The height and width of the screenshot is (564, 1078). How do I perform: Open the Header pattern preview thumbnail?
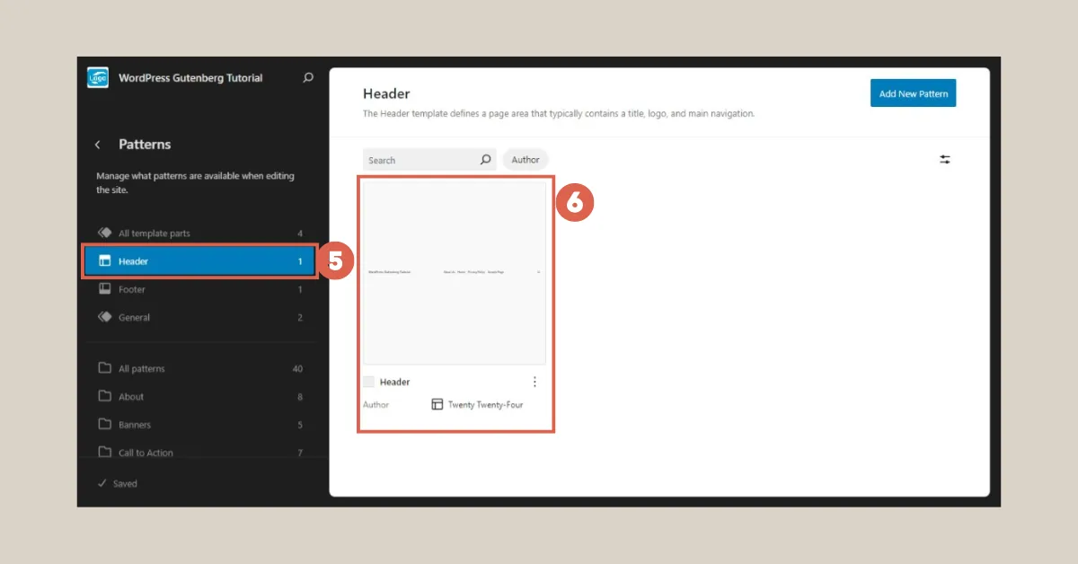click(x=455, y=272)
